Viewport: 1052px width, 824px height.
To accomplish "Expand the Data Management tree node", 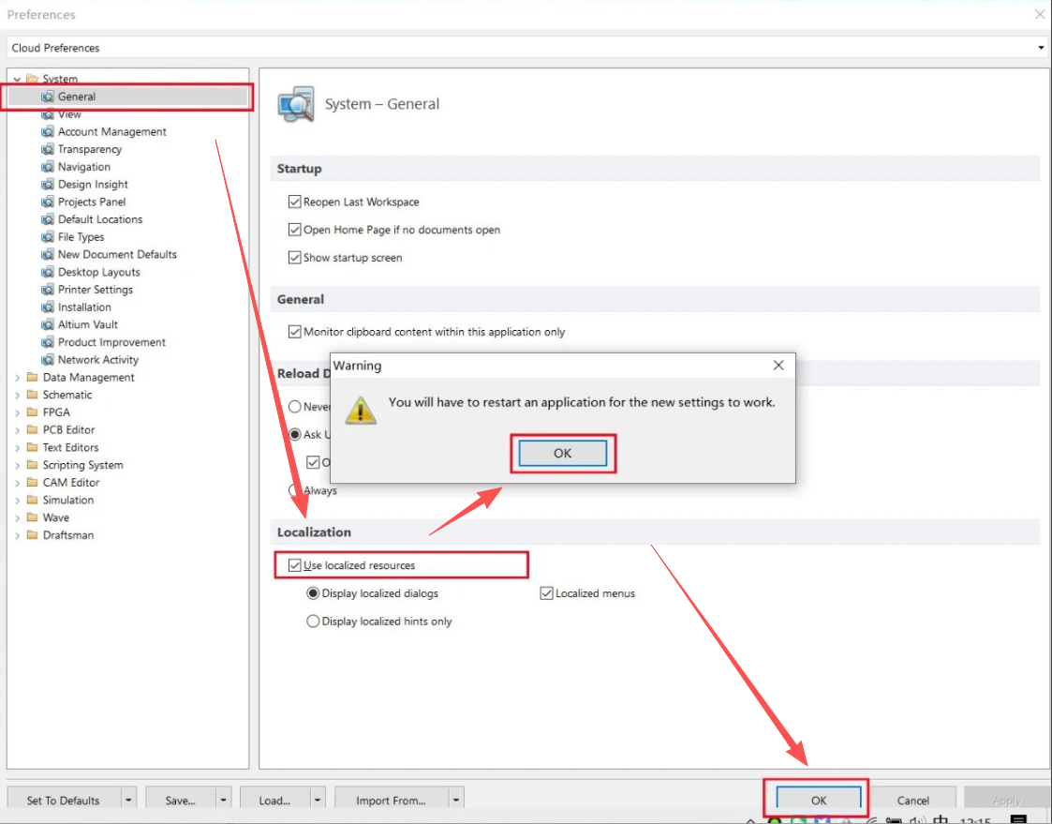I will coord(18,378).
